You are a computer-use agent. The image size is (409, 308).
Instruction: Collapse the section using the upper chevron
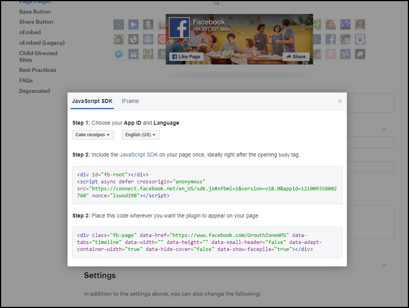tap(384, 129)
